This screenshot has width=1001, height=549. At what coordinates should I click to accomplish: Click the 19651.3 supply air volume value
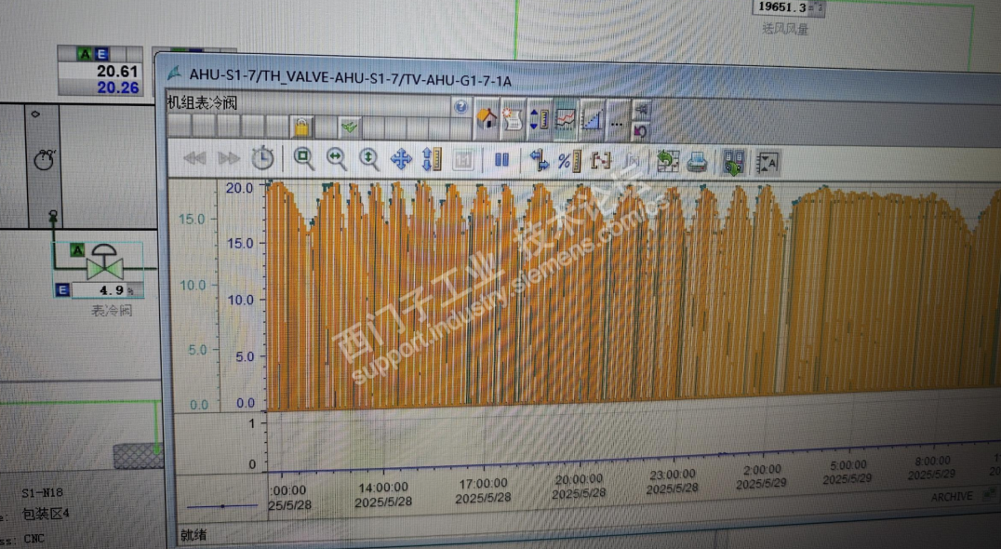783,7
